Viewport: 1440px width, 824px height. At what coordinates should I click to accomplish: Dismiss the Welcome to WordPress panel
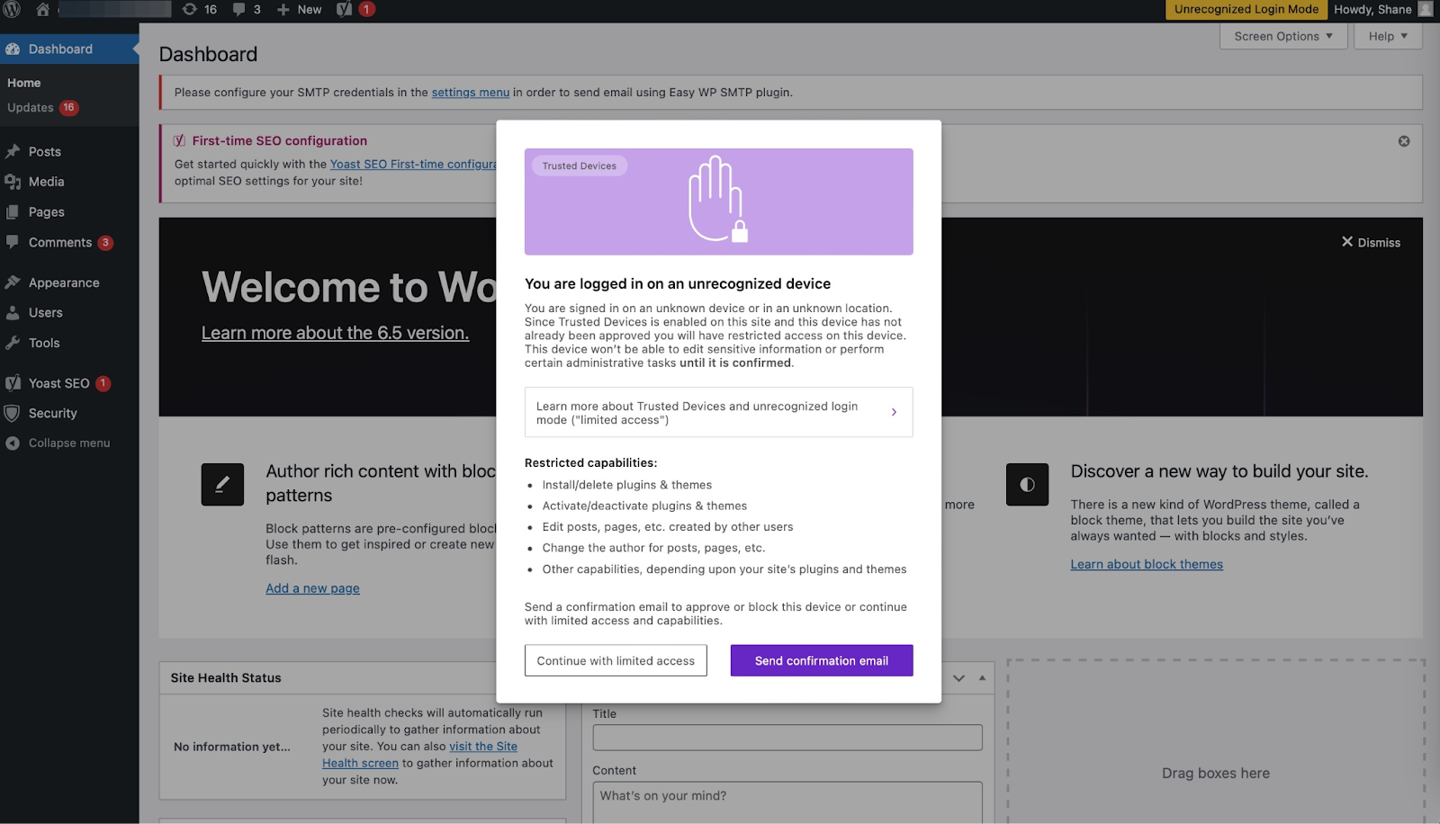1371,243
